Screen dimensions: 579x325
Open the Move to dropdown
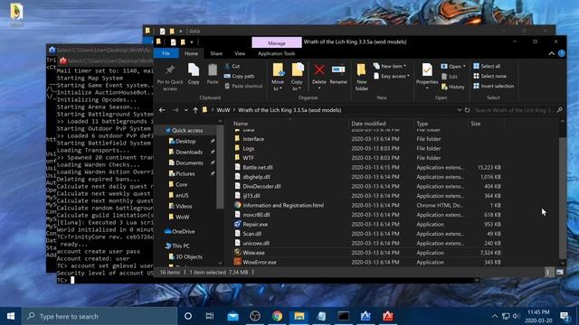coord(278,78)
